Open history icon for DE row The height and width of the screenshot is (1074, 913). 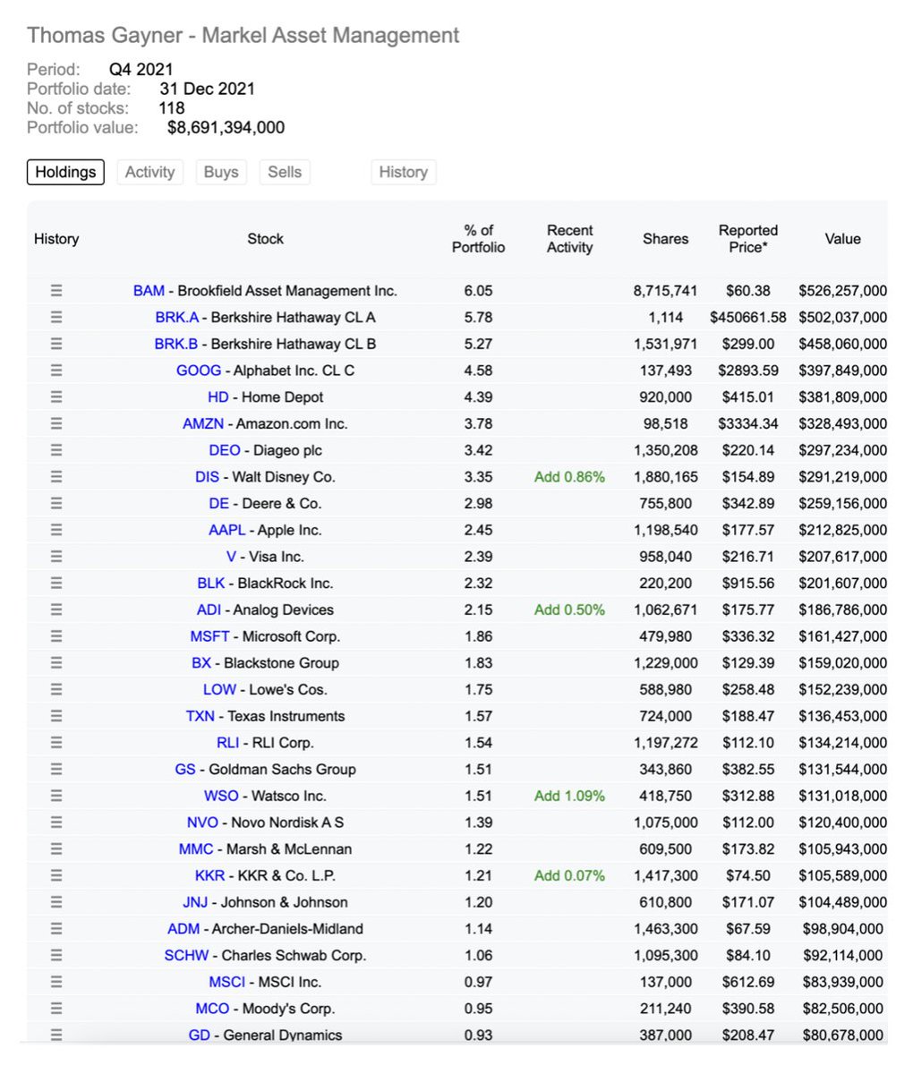(56, 503)
